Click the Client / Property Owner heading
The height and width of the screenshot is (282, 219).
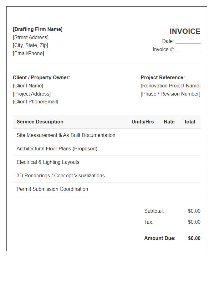42,77
